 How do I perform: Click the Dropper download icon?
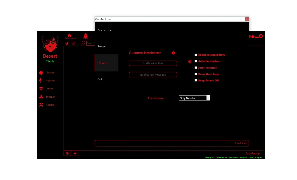(x=41, y=97)
